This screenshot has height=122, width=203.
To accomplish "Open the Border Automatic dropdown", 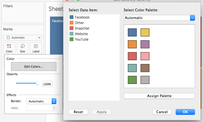I will pyautogui.click(x=41, y=101).
